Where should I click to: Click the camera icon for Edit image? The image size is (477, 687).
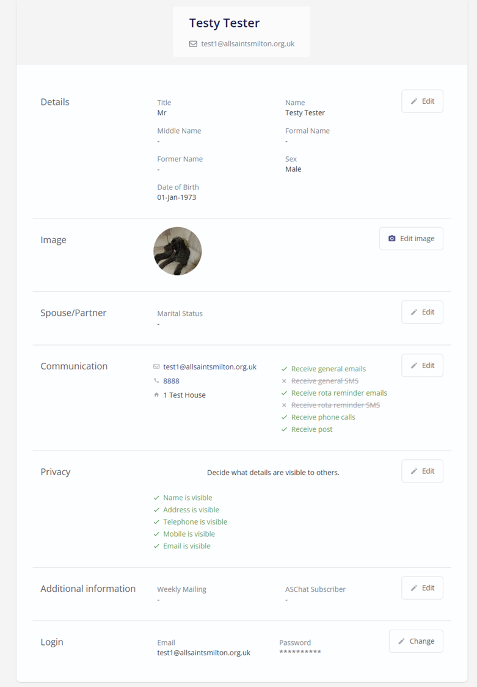pos(392,239)
